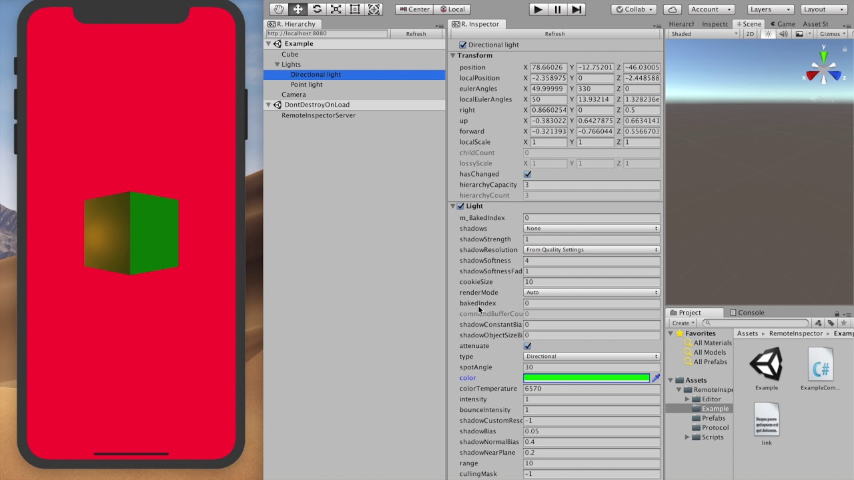Collapse the Example scene in hierarchy
Image resolution: width=854 pixels, height=480 pixels.
(x=270, y=44)
